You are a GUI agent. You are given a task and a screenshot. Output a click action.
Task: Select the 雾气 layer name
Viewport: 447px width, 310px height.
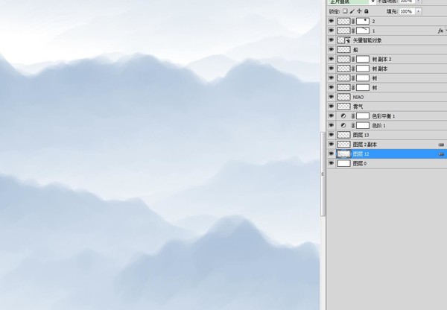pyautogui.click(x=358, y=107)
